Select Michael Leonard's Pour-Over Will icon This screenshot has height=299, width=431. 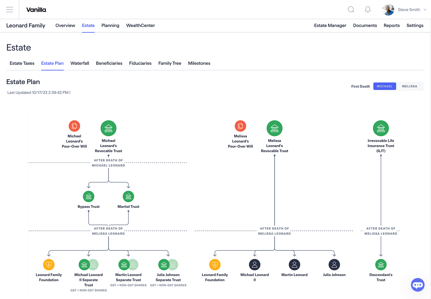[x=74, y=126]
